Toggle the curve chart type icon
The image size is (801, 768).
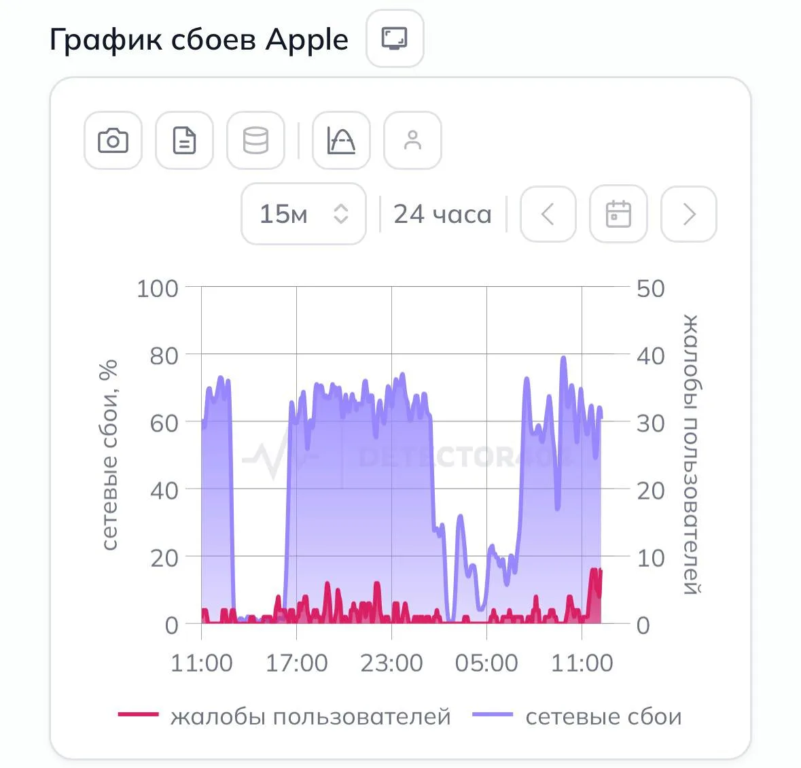341,141
